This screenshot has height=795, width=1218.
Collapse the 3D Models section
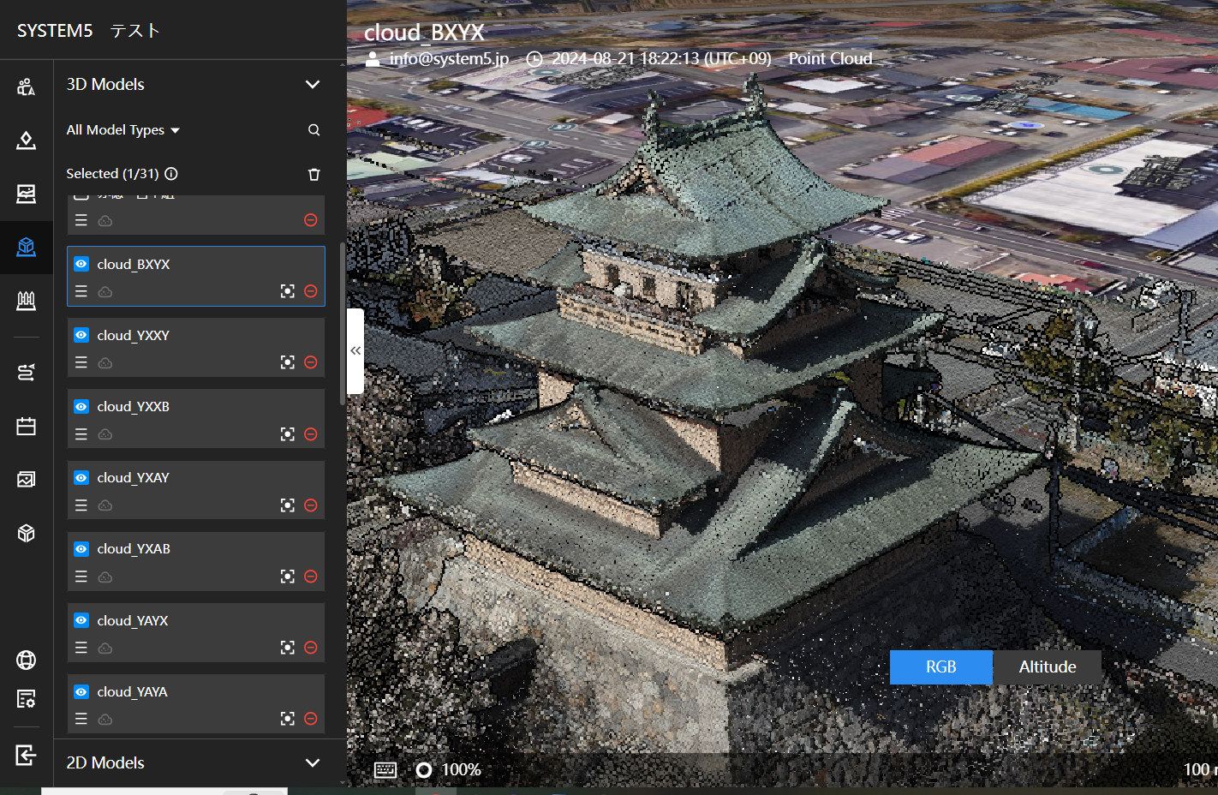coord(313,85)
